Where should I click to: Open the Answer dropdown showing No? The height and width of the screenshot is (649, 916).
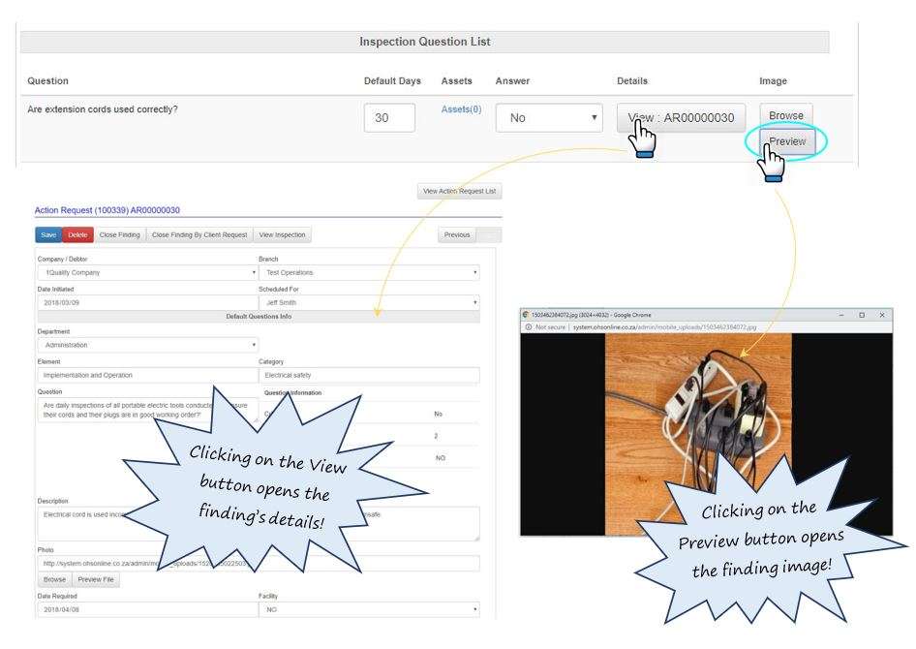point(549,115)
